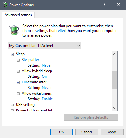Open the help question mark button
This screenshot has height=138, width=126.
pyautogui.click(x=104, y=5)
